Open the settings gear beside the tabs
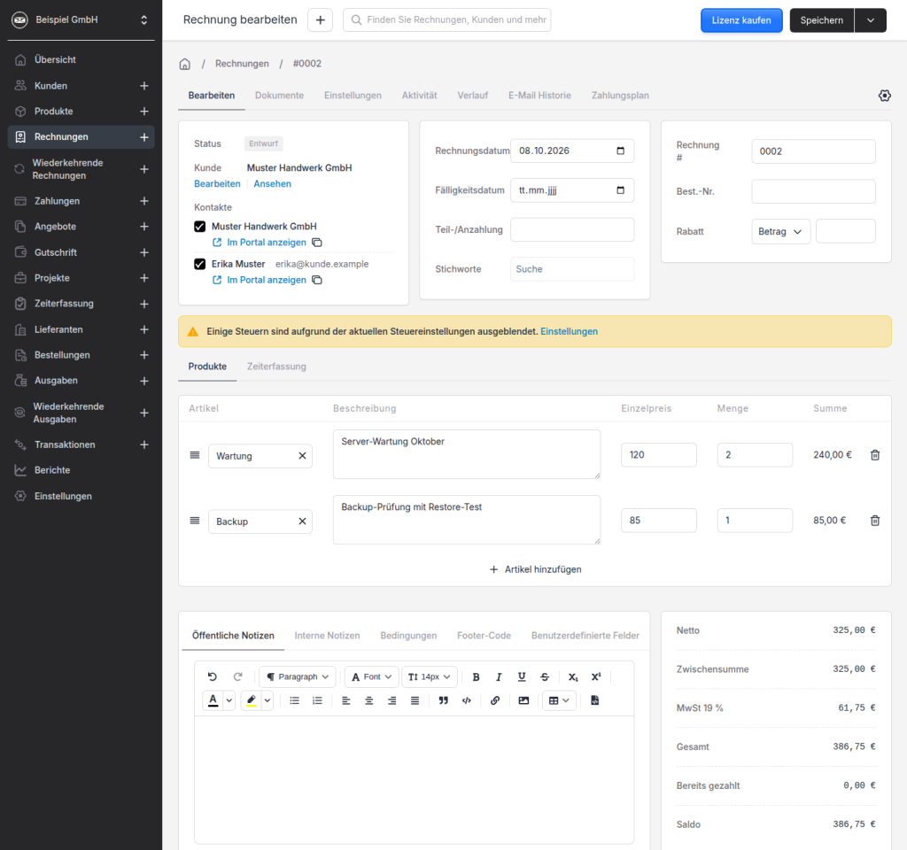This screenshot has height=850, width=907. tap(885, 96)
